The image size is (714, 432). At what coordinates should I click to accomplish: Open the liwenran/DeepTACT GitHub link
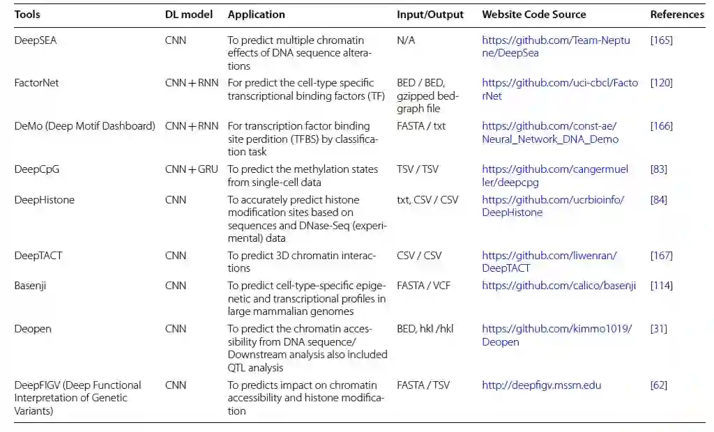pos(549,256)
